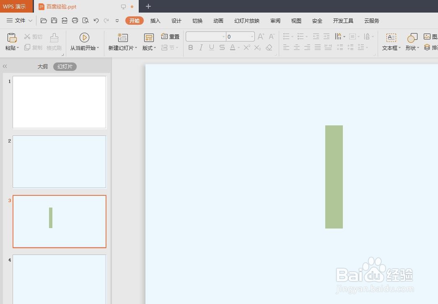Screen dimensions: 438x304
Task: Switch to the Outline (大纲) pane tab
Action: [42, 67]
